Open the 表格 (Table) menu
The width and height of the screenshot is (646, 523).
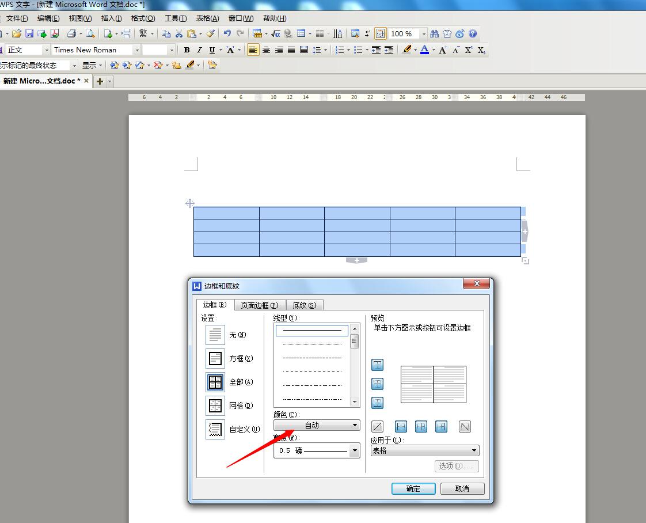(x=207, y=18)
